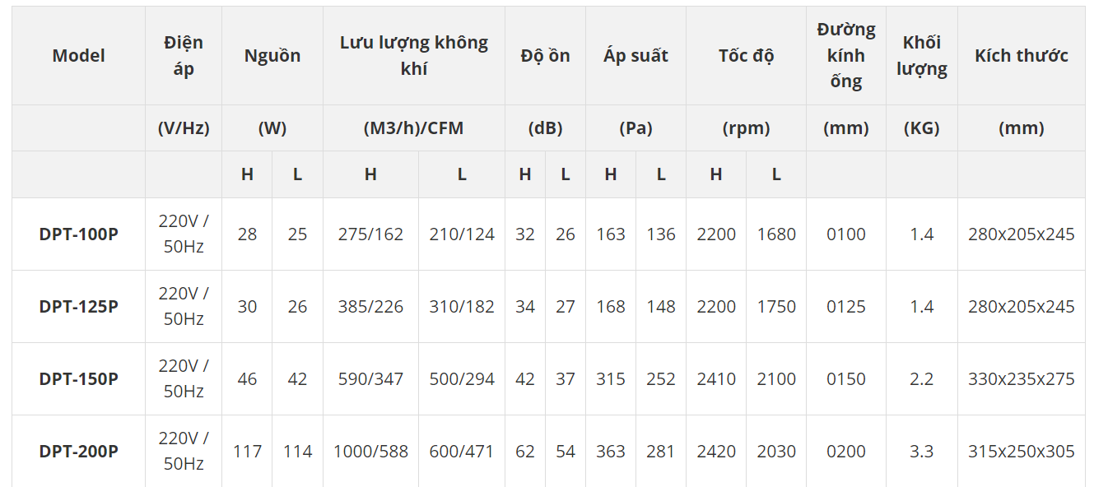1094x487 pixels.
Task: Click the Nguồn column header
Action: tap(272, 56)
